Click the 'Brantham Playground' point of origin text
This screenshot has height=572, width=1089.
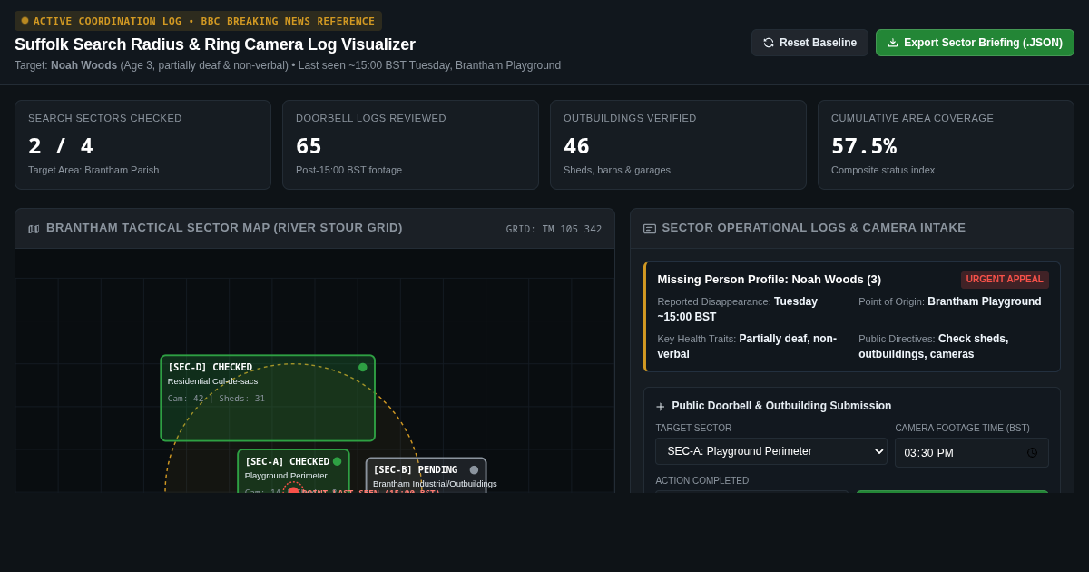pyautogui.click(x=985, y=301)
